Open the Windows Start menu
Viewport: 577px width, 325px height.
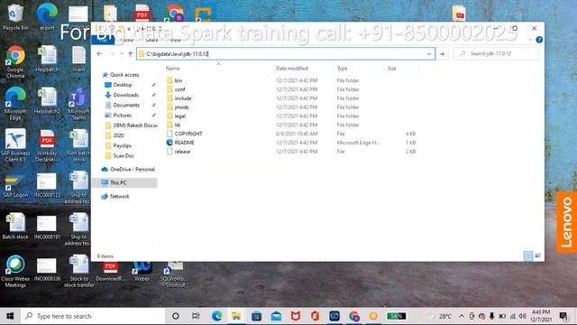10,316
